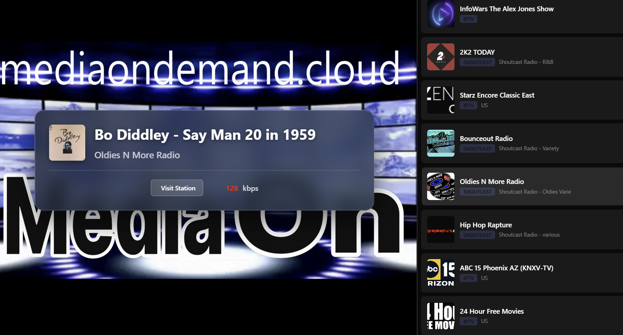
Task: Open the Bo Diddley album art thumbnail
Action: (67, 143)
